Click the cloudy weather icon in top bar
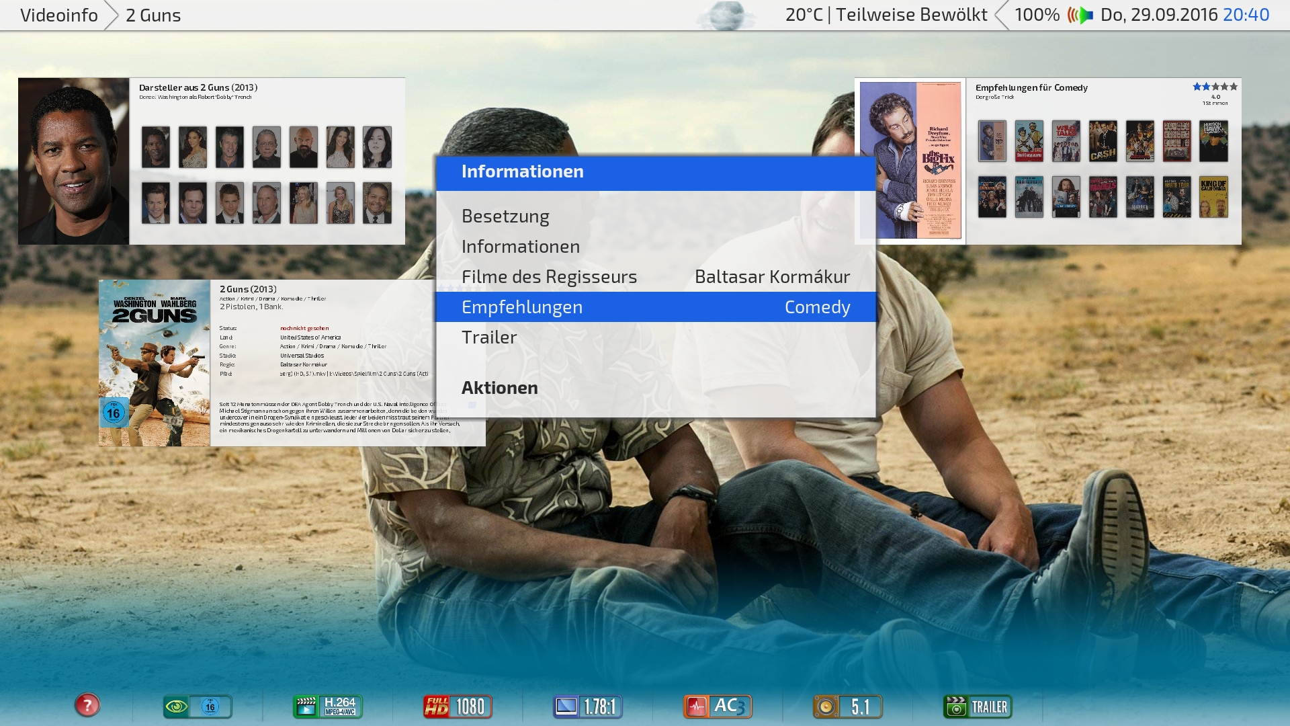 pos(725,15)
